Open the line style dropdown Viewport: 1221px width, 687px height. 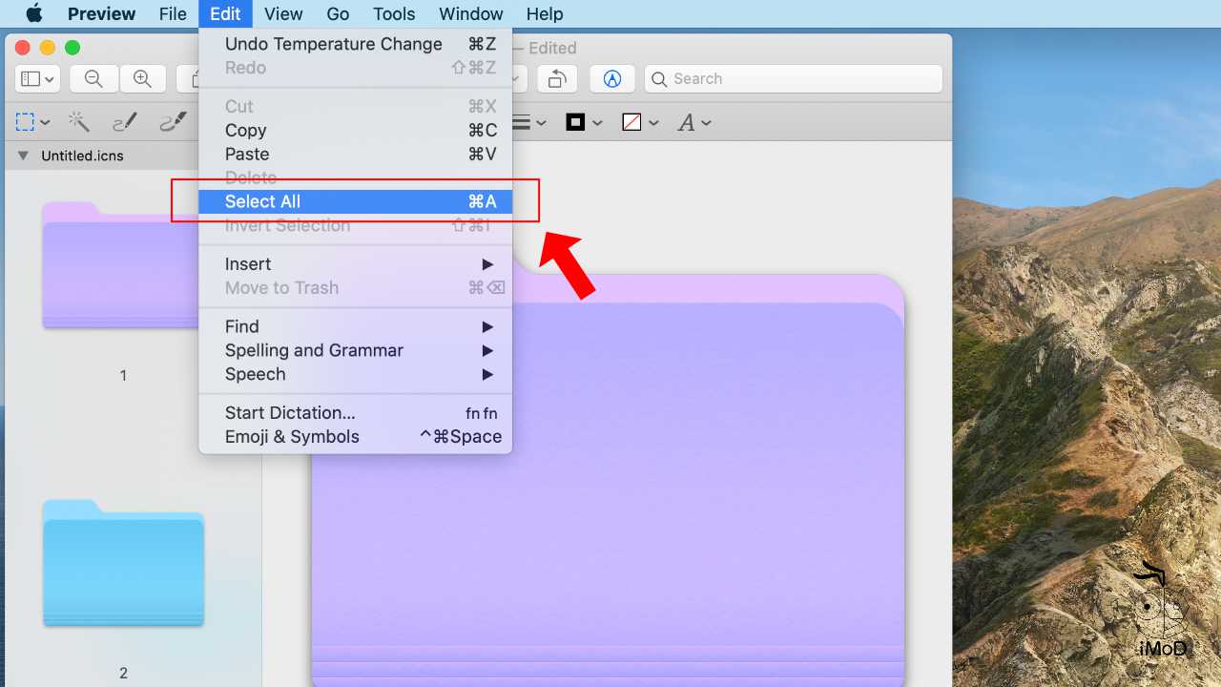[x=528, y=122]
